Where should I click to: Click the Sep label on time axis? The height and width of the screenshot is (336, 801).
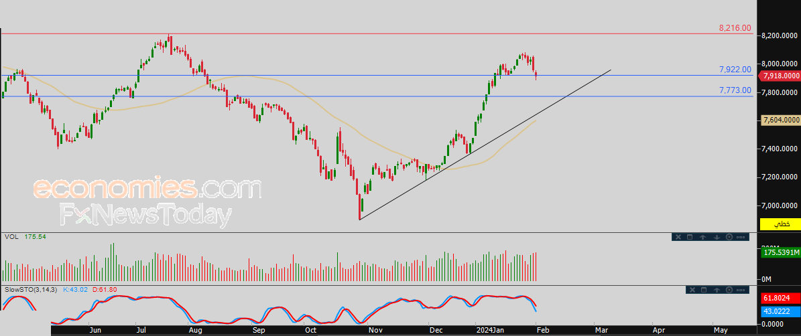tap(259, 331)
